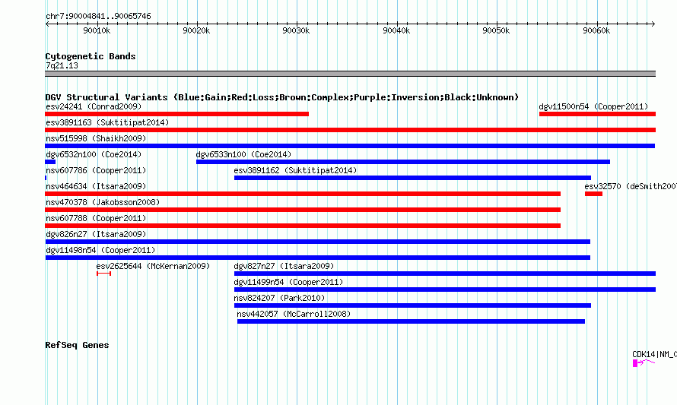Click the nsv824207 (Park2010) gain bar

412,305
